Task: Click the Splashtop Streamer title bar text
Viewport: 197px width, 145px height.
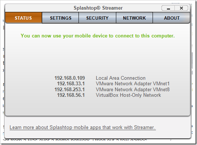Action: [98, 8]
